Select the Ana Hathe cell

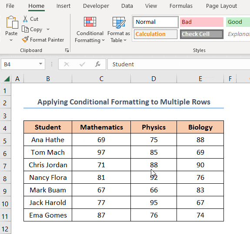[48, 140]
